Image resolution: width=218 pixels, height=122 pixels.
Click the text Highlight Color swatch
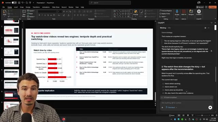point(64,15)
